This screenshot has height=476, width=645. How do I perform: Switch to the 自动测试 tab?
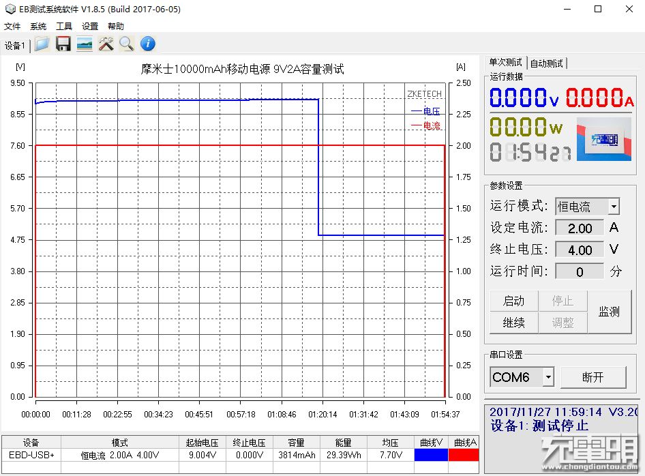(546, 63)
